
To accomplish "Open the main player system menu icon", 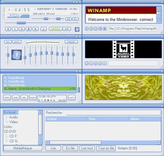I will (3, 2).
